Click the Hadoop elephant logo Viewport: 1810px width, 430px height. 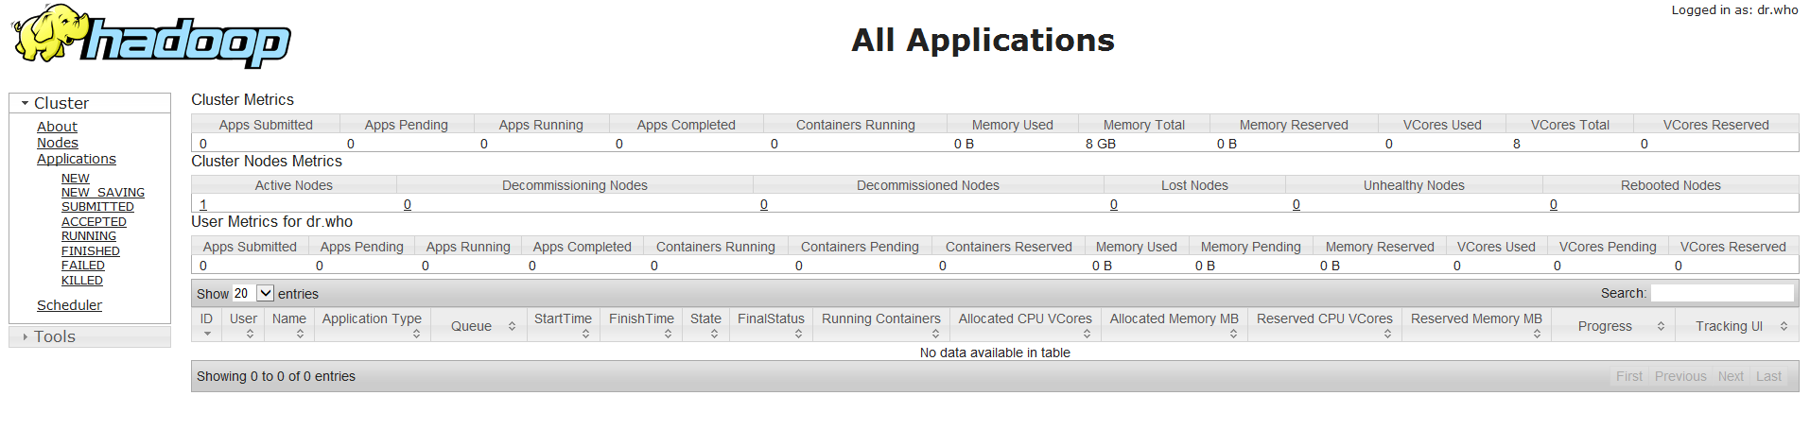click(x=151, y=38)
